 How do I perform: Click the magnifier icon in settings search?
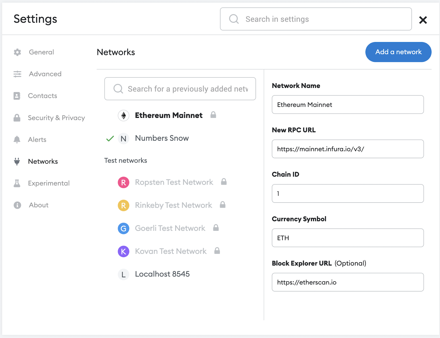click(234, 19)
